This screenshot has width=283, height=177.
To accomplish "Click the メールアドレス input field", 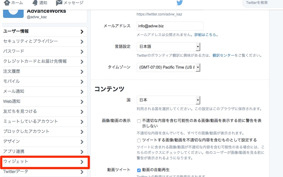I will [170, 26].
